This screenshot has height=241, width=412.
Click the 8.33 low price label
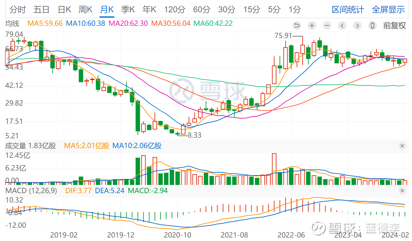coord(194,135)
